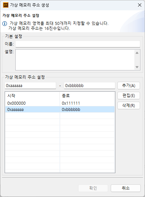Click the 추가(A) button
The image size is (145, 197).
[129, 86]
